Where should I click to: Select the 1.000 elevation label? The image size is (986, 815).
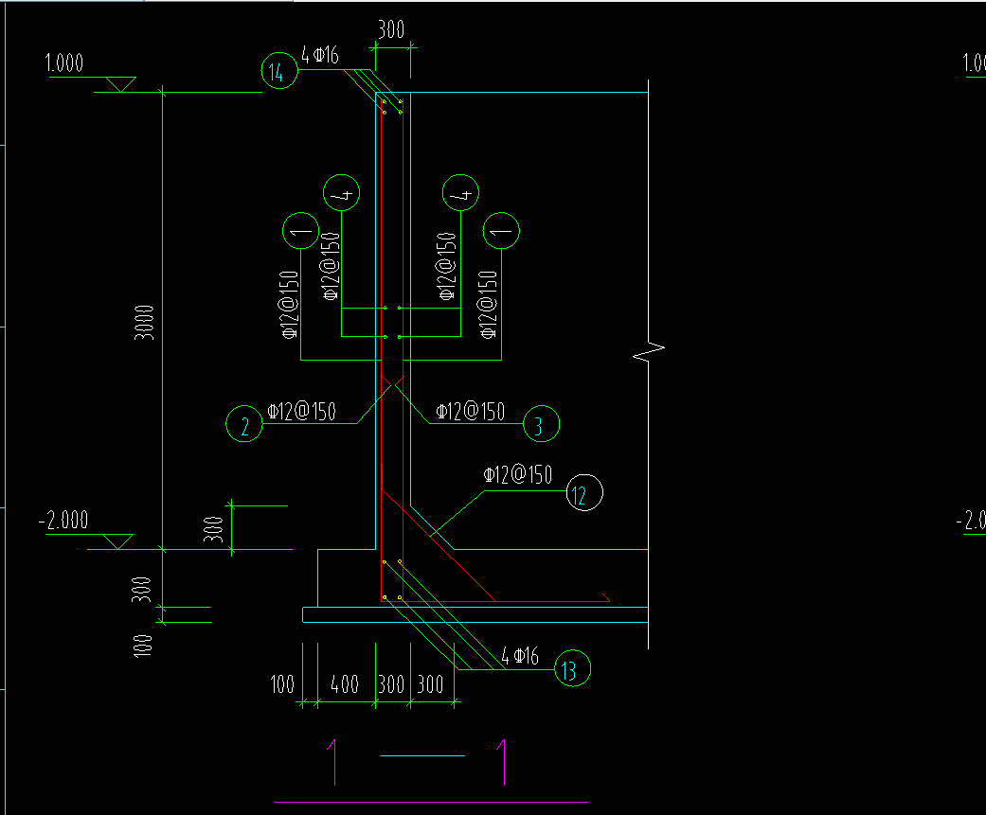pos(64,63)
